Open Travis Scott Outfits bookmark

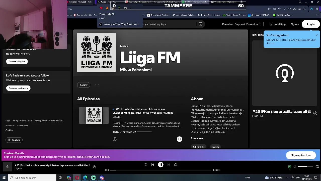pos(158,15)
